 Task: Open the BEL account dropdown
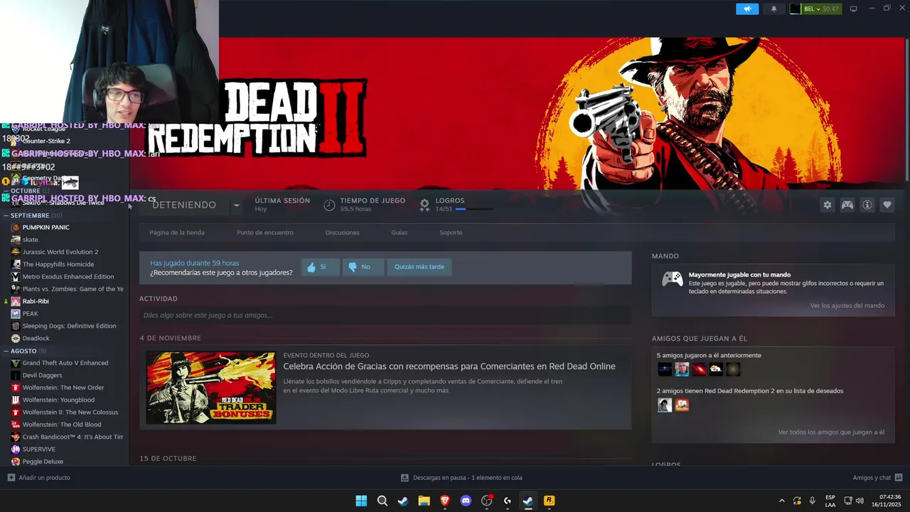(815, 9)
